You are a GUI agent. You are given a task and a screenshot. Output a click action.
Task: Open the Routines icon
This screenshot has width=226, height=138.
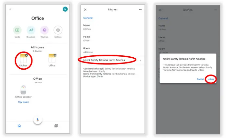[44, 30]
